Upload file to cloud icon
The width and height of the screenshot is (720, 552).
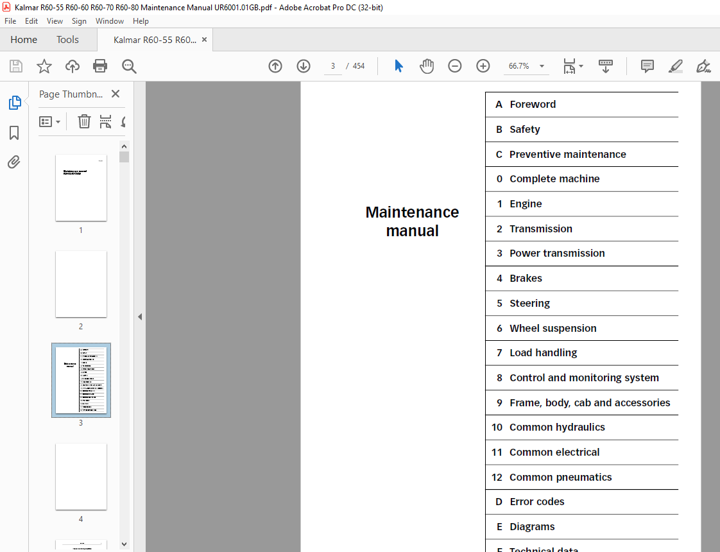tap(72, 66)
